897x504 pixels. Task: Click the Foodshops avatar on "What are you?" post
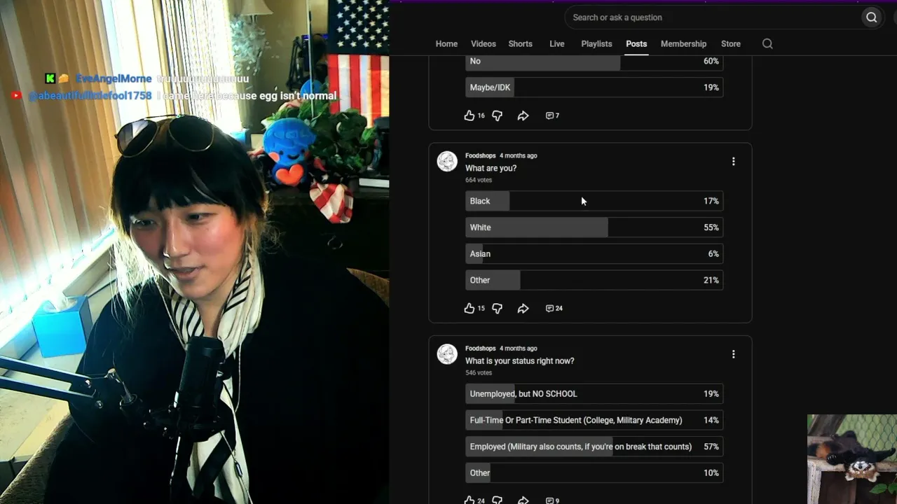tap(447, 161)
